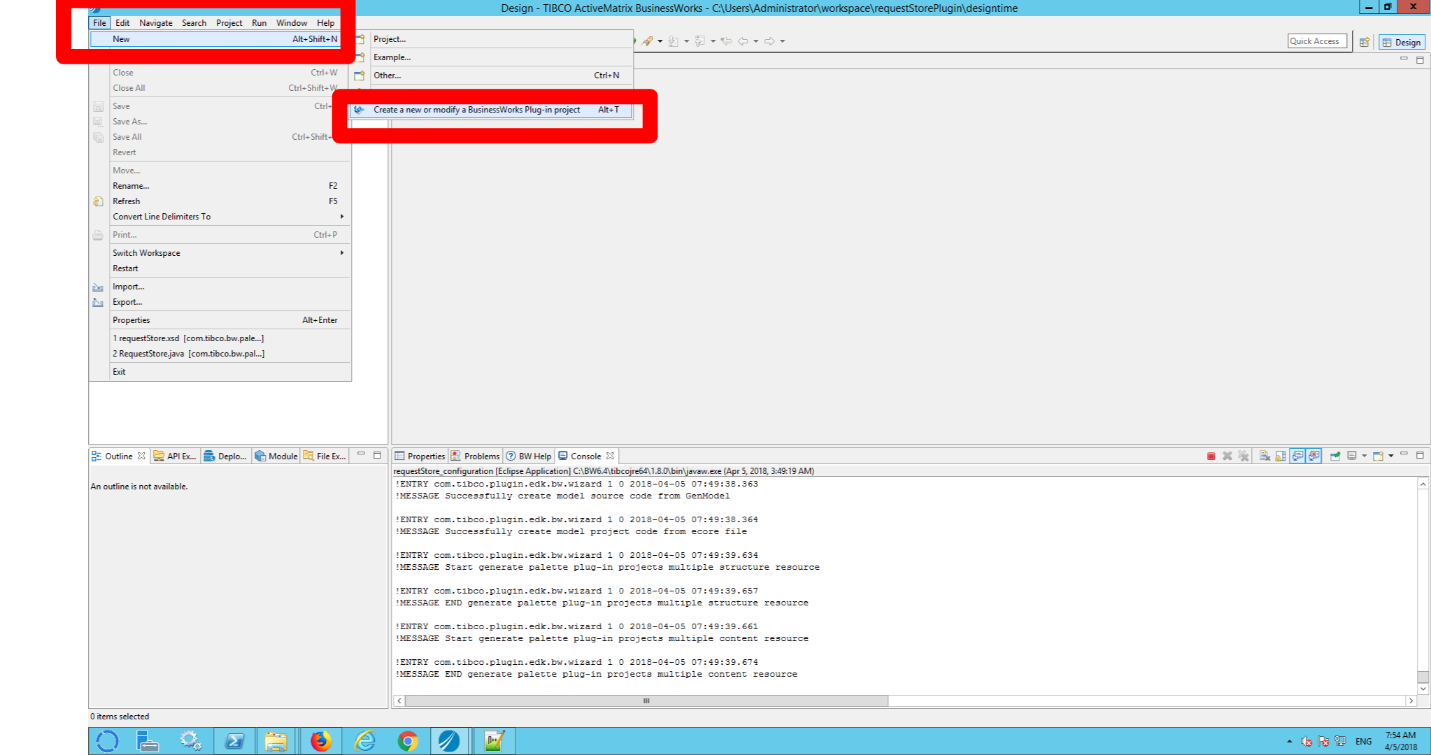1431x755 pixels.
Task: Open Firefox from the taskbar
Action: coord(320,741)
